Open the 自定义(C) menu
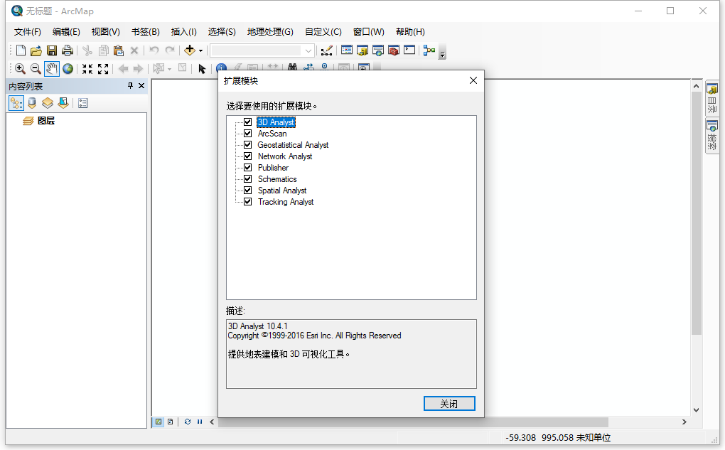725x450 pixels. click(x=323, y=31)
